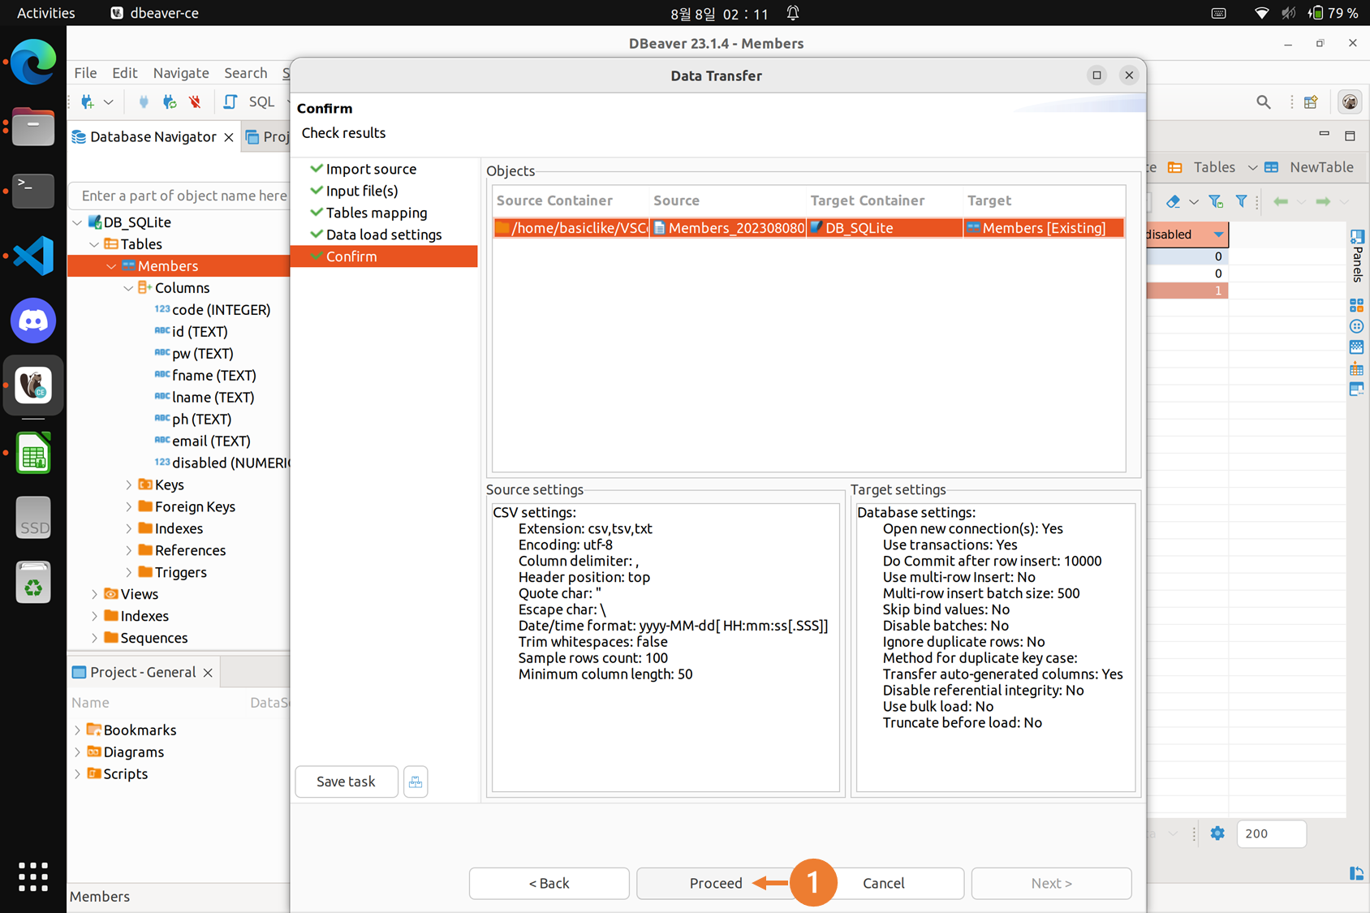Select the email (TEXT) column

pyautogui.click(x=211, y=441)
